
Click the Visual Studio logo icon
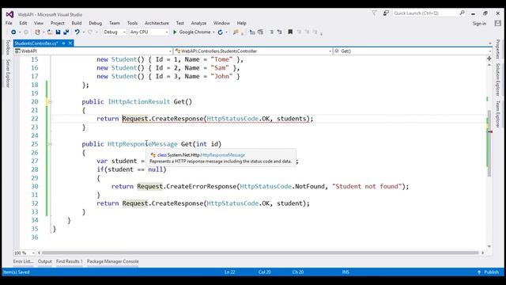[x=9, y=14]
